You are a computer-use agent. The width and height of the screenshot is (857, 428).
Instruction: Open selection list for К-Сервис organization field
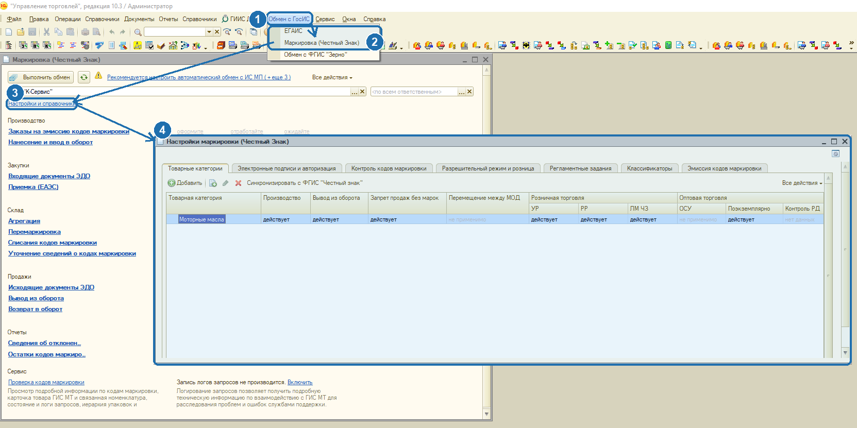(355, 92)
